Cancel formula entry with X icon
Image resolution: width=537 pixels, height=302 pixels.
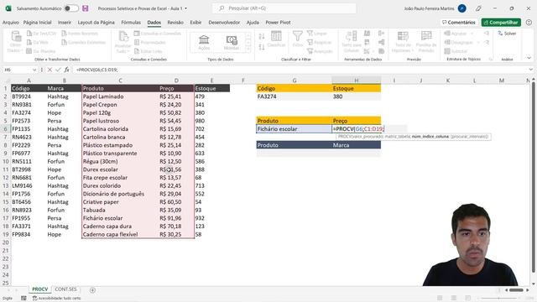point(50,70)
